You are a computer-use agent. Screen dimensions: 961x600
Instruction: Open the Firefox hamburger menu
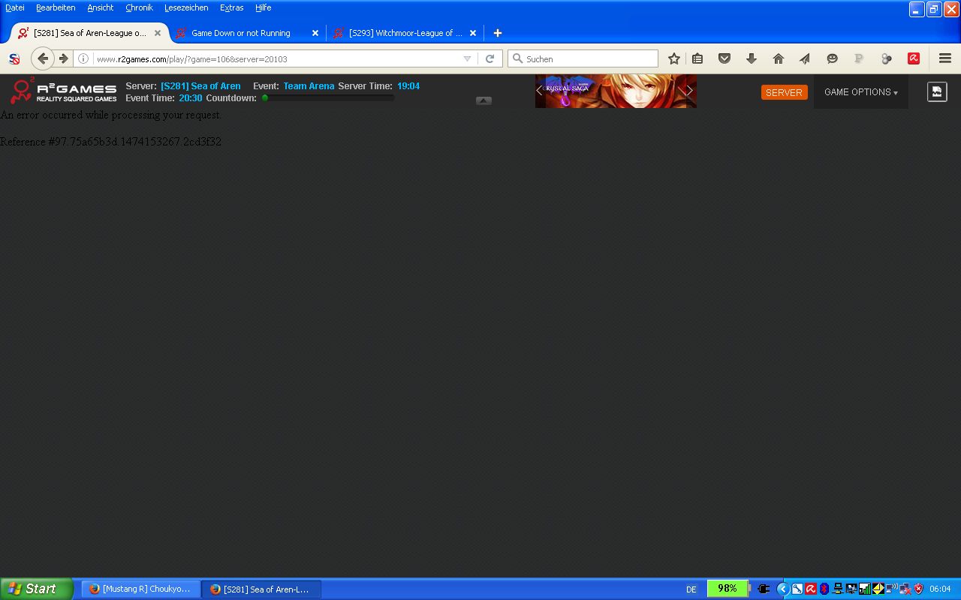point(945,58)
